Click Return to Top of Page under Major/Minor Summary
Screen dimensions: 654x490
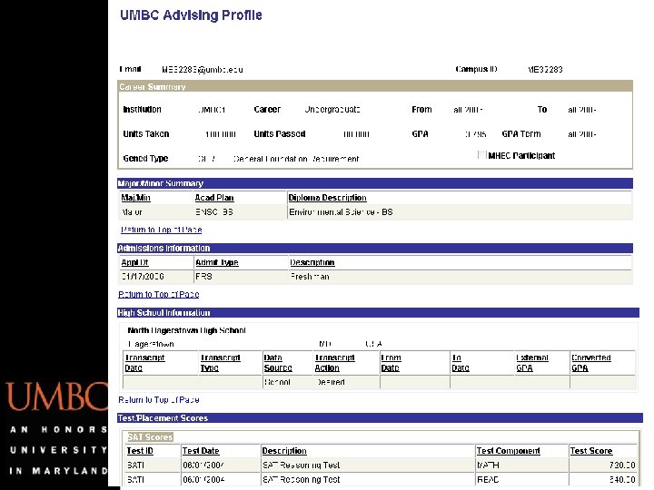tap(161, 230)
